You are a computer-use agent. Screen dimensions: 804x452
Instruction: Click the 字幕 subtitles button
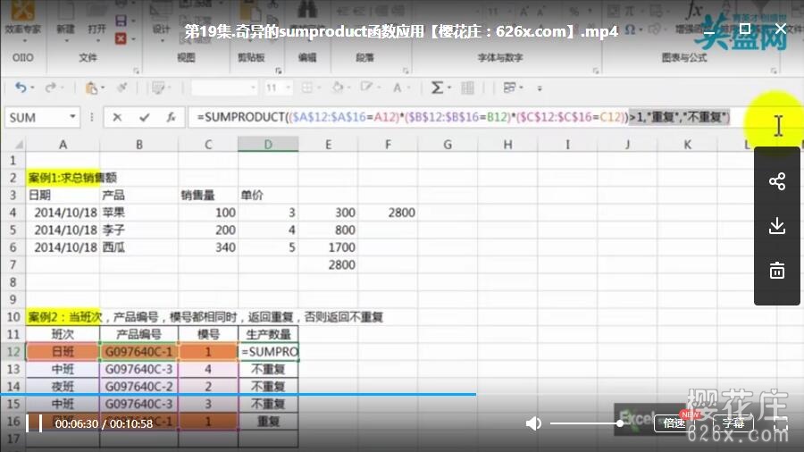(733, 423)
